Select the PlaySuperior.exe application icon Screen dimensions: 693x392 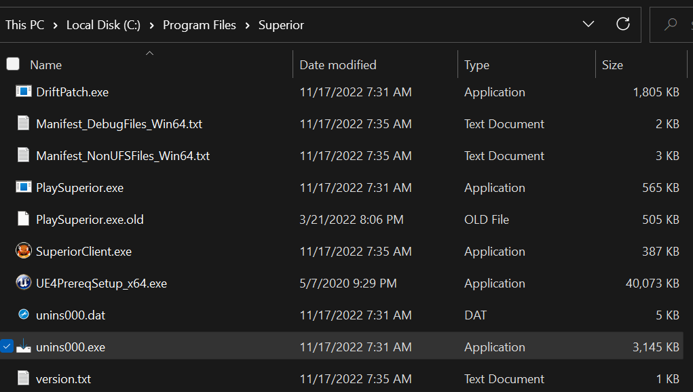pos(24,187)
